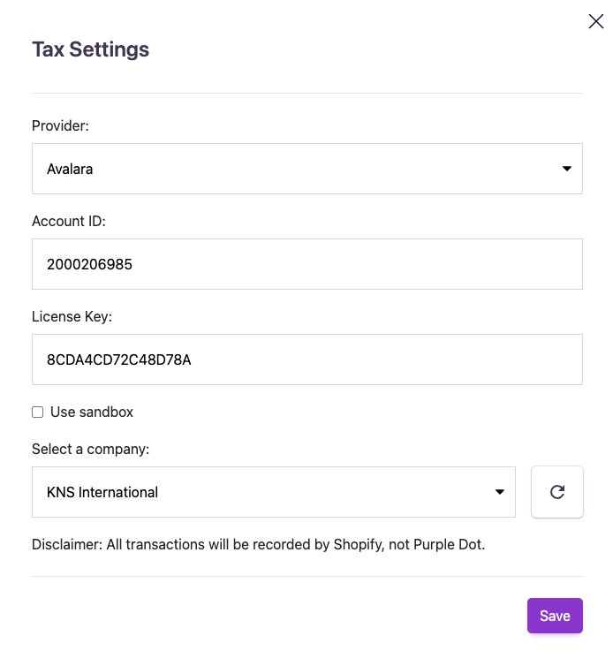The width and height of the screenshot is (613, 666).
Task: Click the Provider: field label
Action: click(61, 125)
